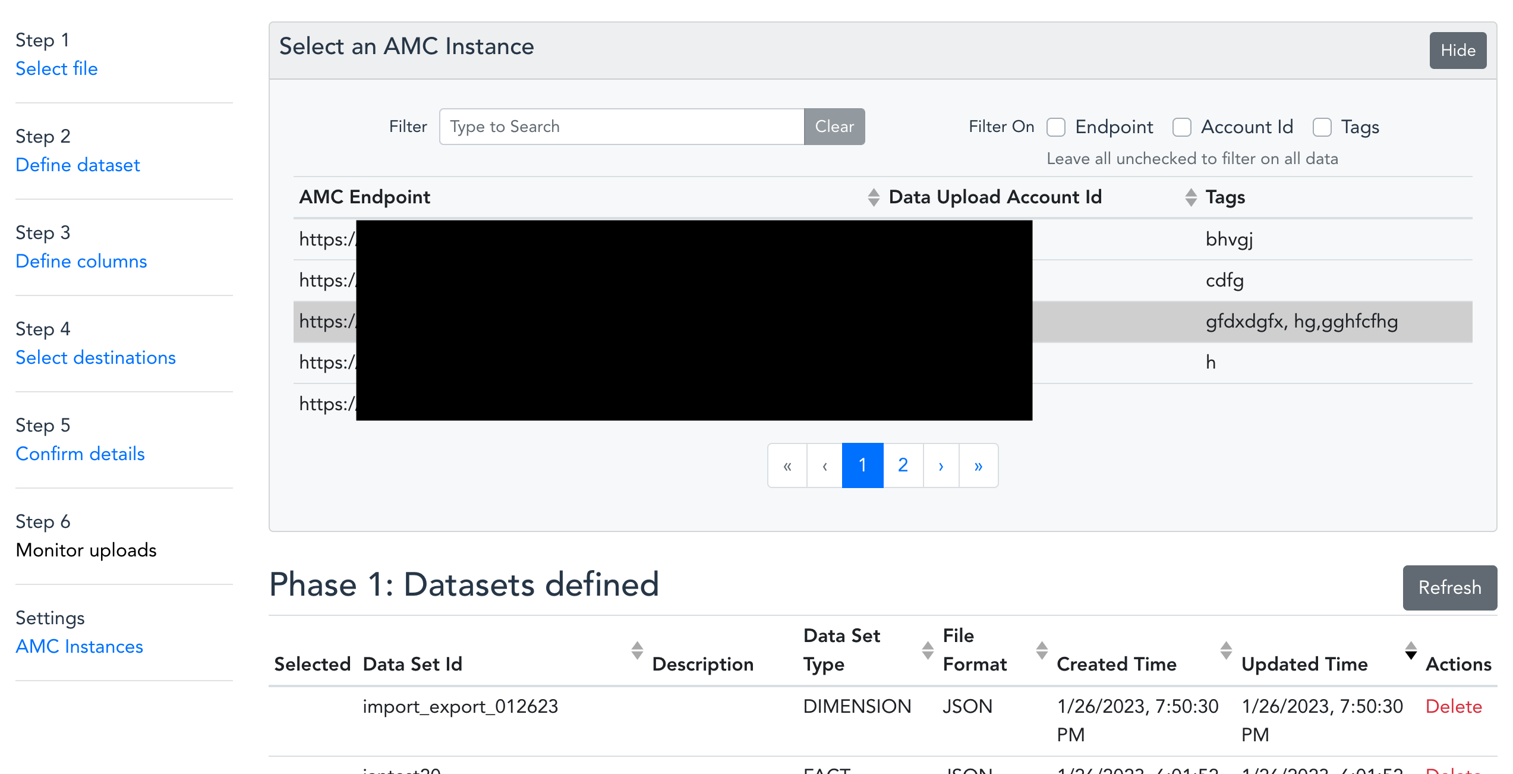Delete the import_export_012623 dataset

click(x=1454, y=706)
